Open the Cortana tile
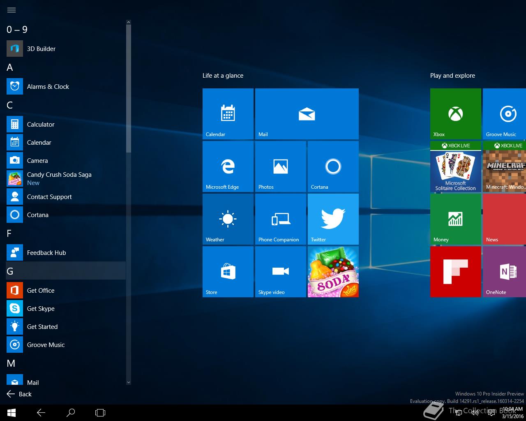 [x=333, y=167]
